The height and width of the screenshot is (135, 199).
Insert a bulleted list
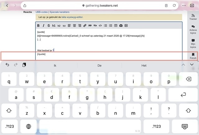pyautogui.click(x=105, y=25)
